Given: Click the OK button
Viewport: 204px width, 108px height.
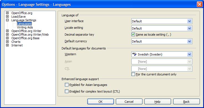Looking at the screenshot, I should [101, 102].
